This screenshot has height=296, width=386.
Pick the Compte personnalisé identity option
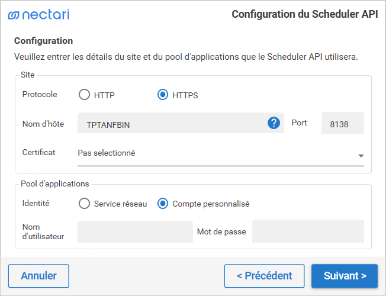pyautogui.click(x=163, y=204)
